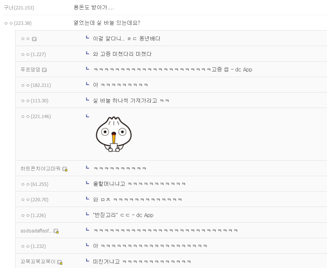Click reply '"반짇고리" ㄷㄷ - dc App'

(123, 215)
